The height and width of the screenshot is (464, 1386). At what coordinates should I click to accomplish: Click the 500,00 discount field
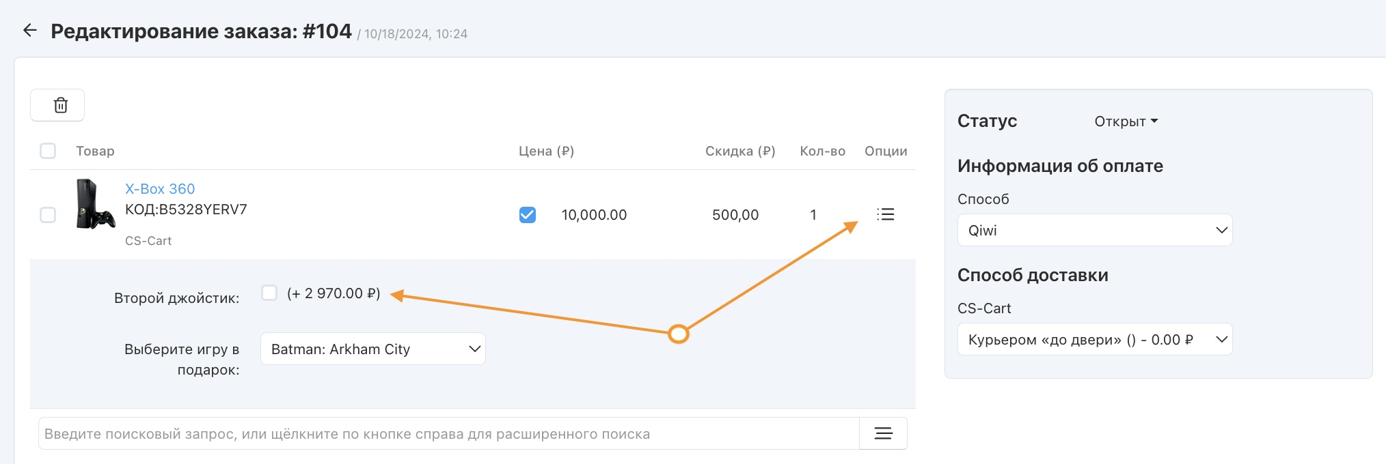(x=735, y=215)
